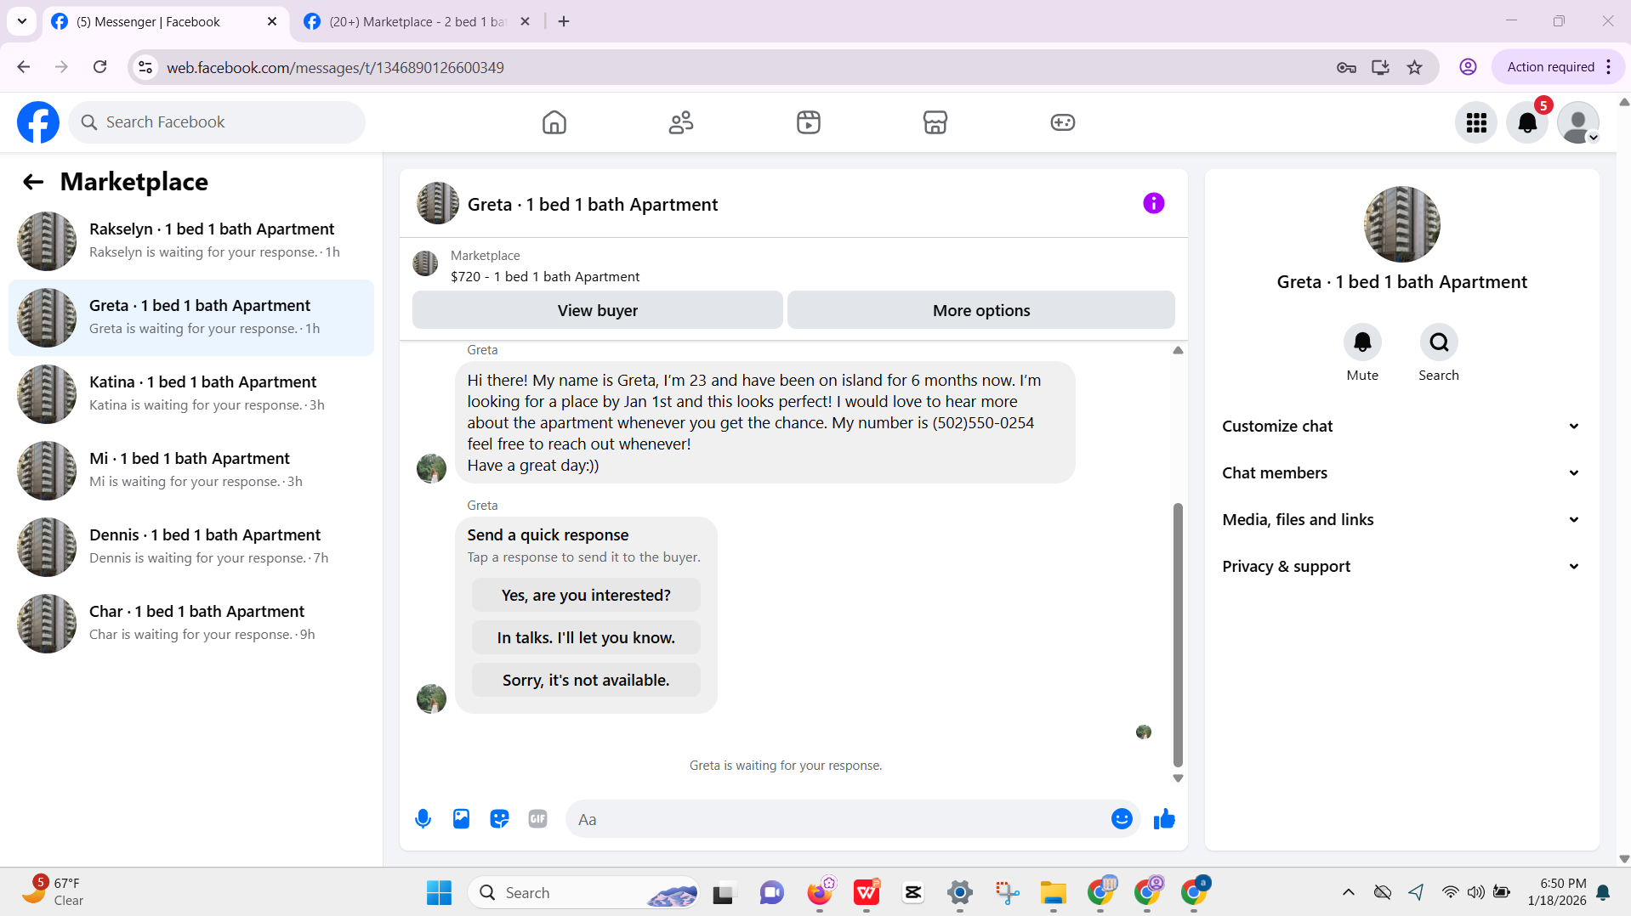Send quick reply 'In talks. I'll let you know.'
1631x916 pixels.
(586, 638)
